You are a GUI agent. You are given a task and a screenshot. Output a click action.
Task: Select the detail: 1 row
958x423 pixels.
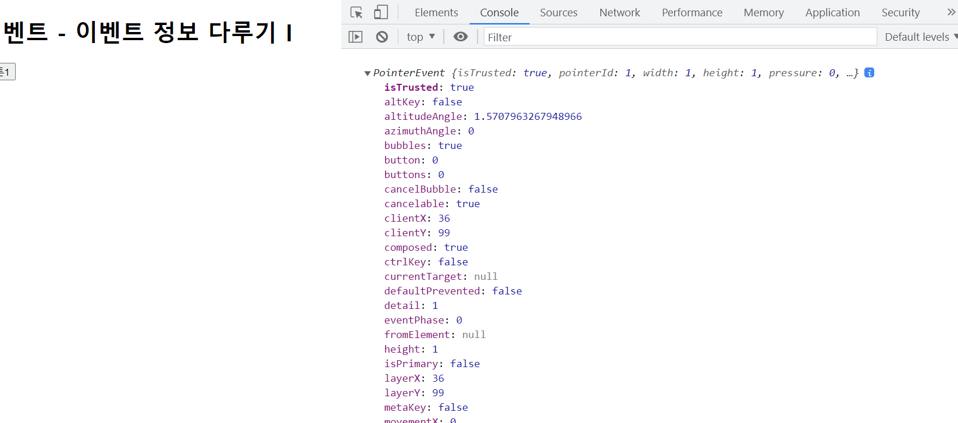411,305
